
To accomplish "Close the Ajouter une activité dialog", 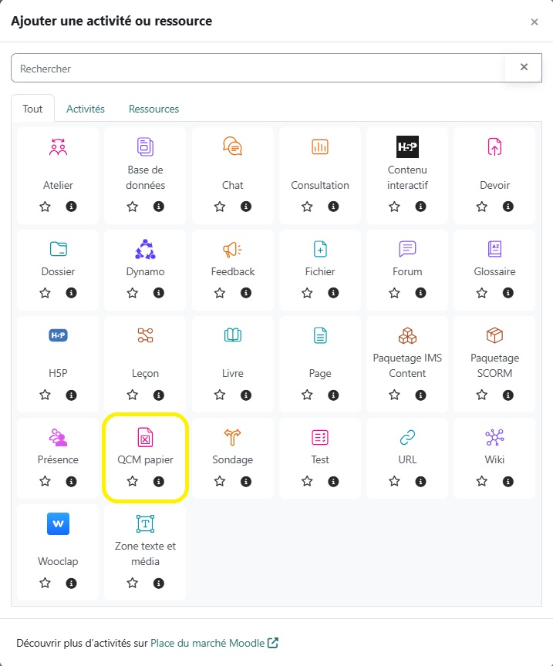I will pyautogui.click(x=534, y=22).
